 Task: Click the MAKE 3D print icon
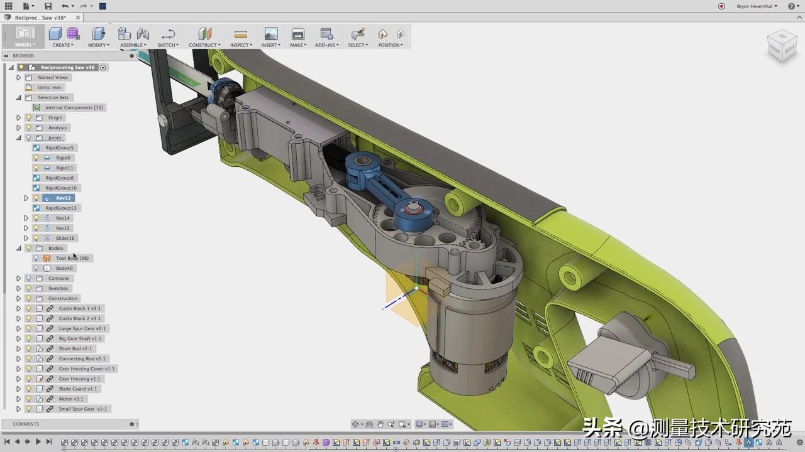pos(297,35)
